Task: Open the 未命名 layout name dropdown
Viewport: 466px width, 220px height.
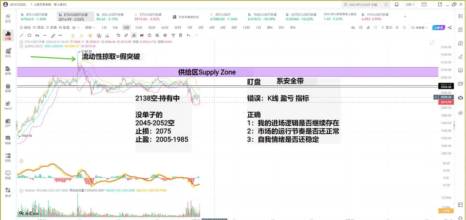Action: 419,28
